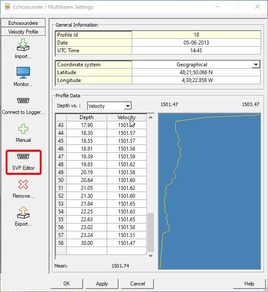Confirm with the OK button
Viewport: 268px width, 292px height.
point(66,284)
